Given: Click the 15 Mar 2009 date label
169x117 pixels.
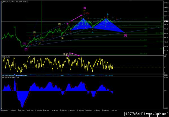Looking at the screenshot, I should pyautogui.click(x=30, y=110).
